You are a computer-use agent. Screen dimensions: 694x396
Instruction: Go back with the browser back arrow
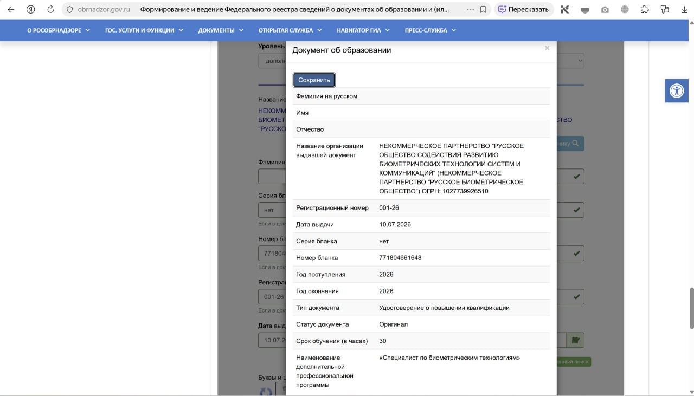(x=11, y=9)
